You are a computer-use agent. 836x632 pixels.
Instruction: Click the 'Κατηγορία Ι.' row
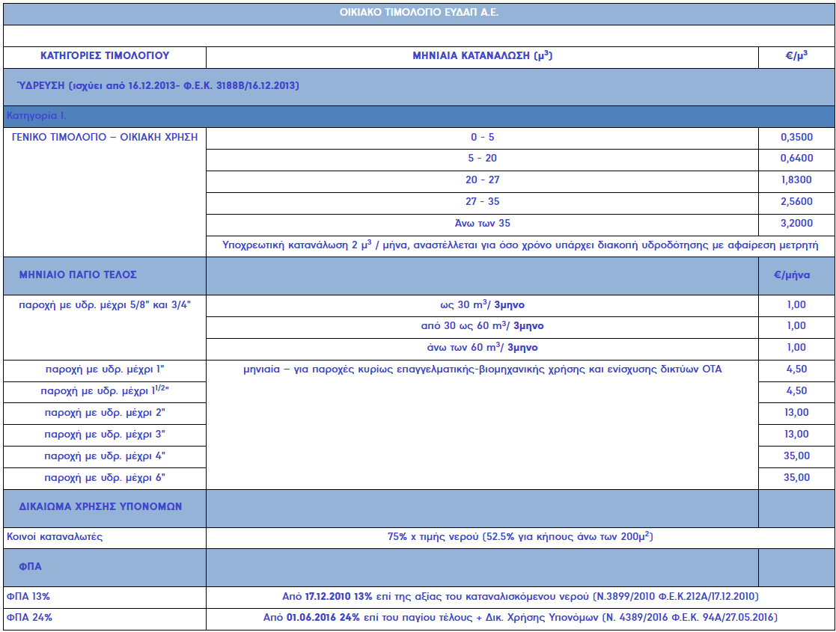[37, 116]
